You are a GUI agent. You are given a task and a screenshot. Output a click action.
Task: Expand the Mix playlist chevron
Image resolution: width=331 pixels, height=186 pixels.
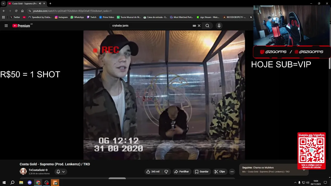tap(304, 170)
